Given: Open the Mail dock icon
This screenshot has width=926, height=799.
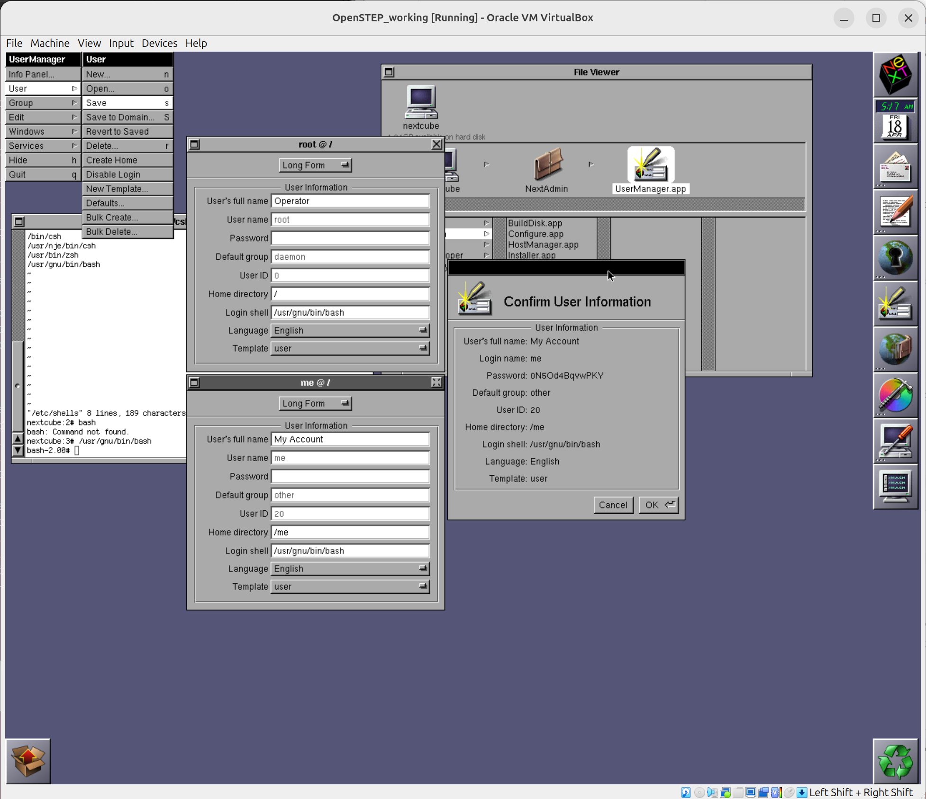Looking at the screenshot, I should 895,167.
